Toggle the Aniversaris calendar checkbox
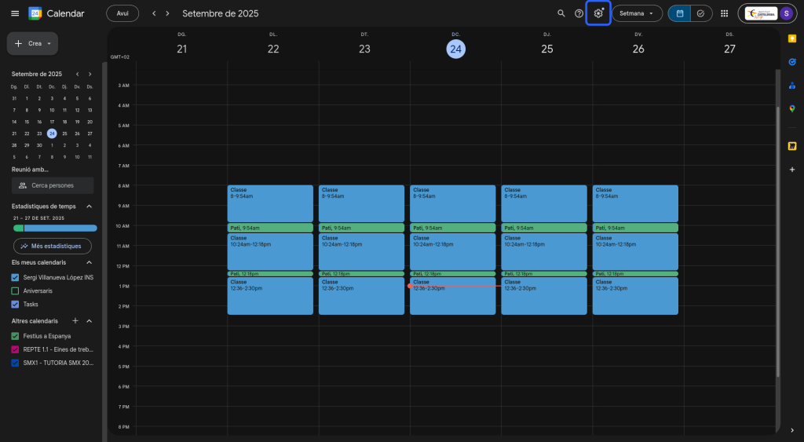Viewport: 804px width, 442px height. (x=16, y=290)
